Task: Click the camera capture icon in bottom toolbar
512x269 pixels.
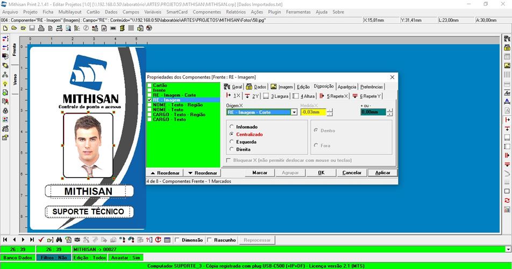Action: [77, 239]
